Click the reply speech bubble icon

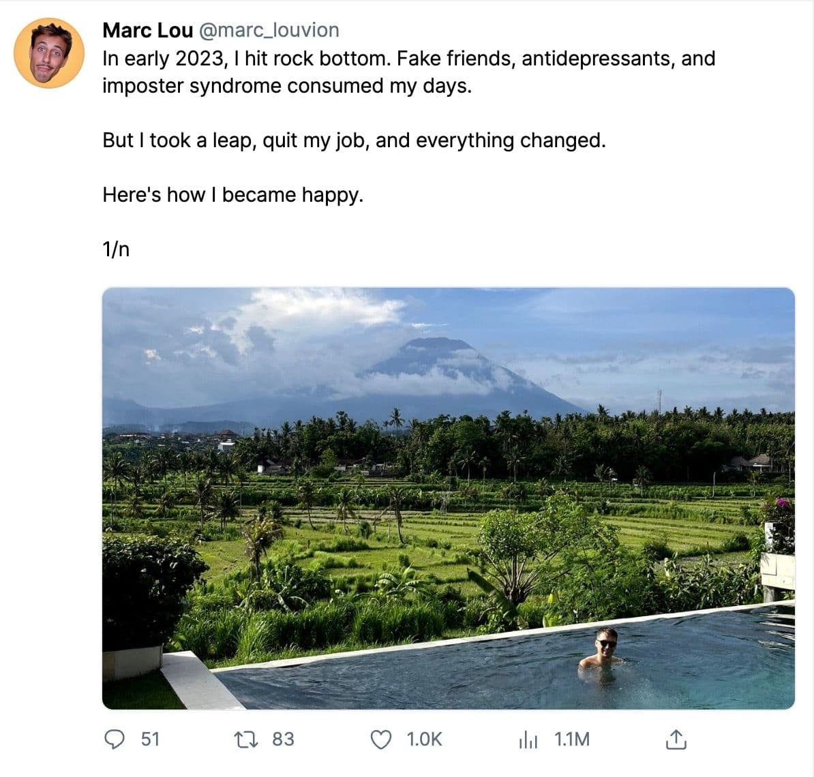(115, 740)
